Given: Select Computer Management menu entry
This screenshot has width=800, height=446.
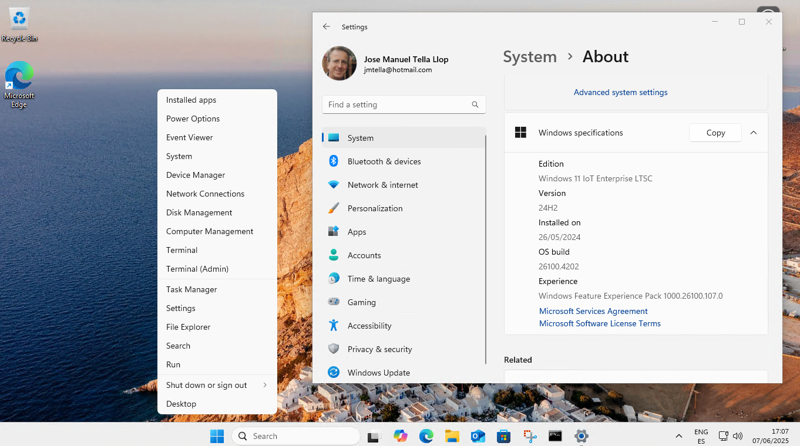Looking at the screenshot, I should pos(217,231).
